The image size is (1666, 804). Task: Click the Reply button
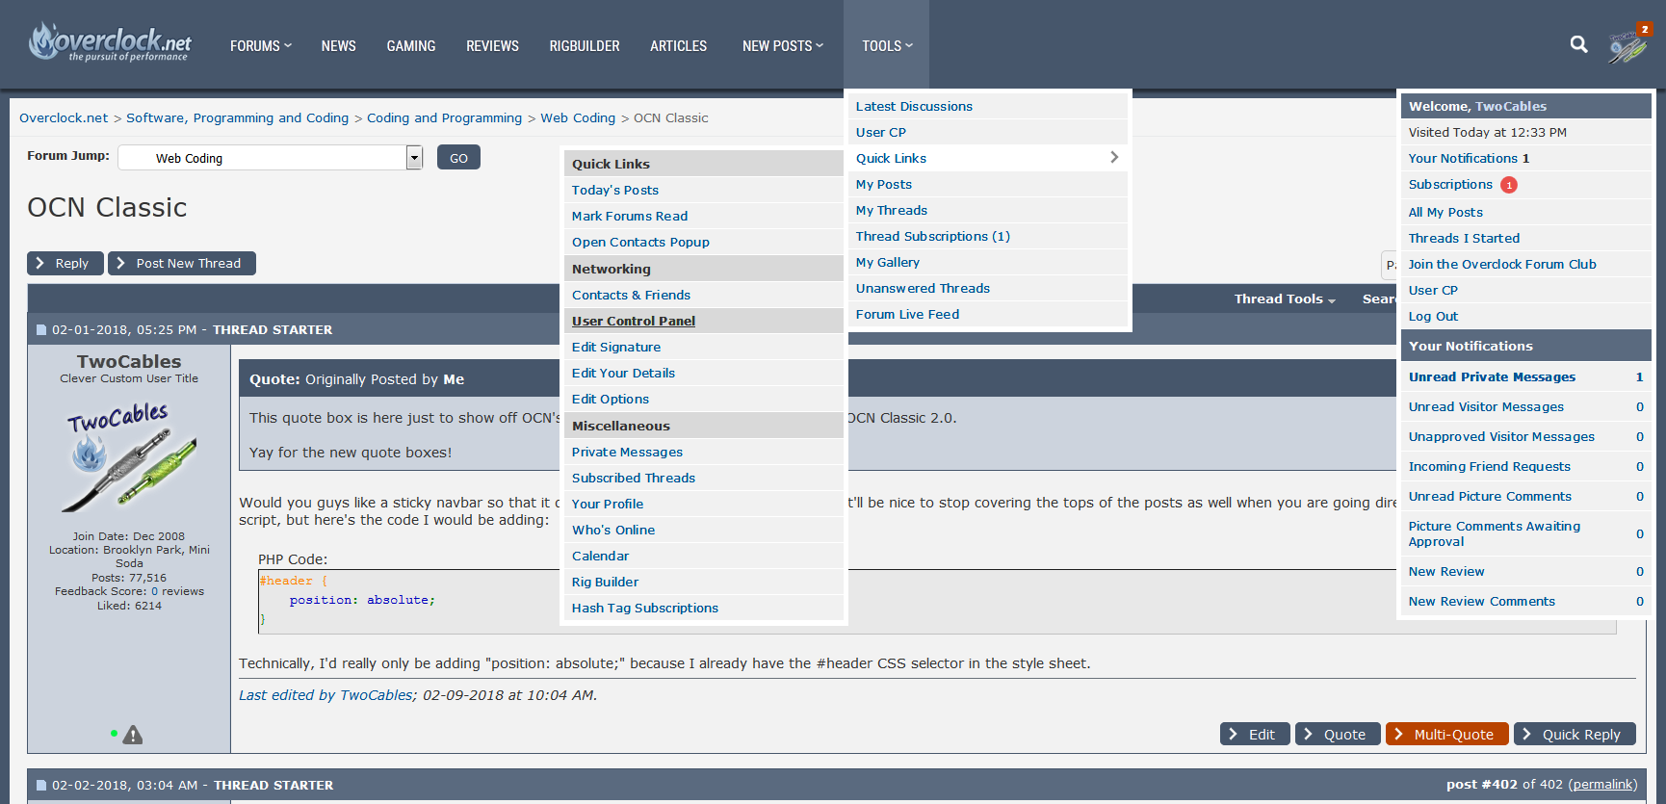(x=65, y=263)
